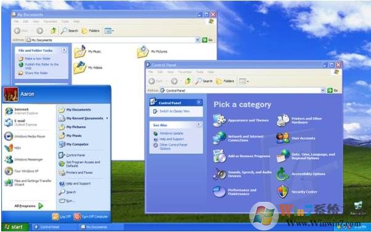Open Add or Remove Programs icon
This screenshot has width=371, height=232.
coord(219,156)
